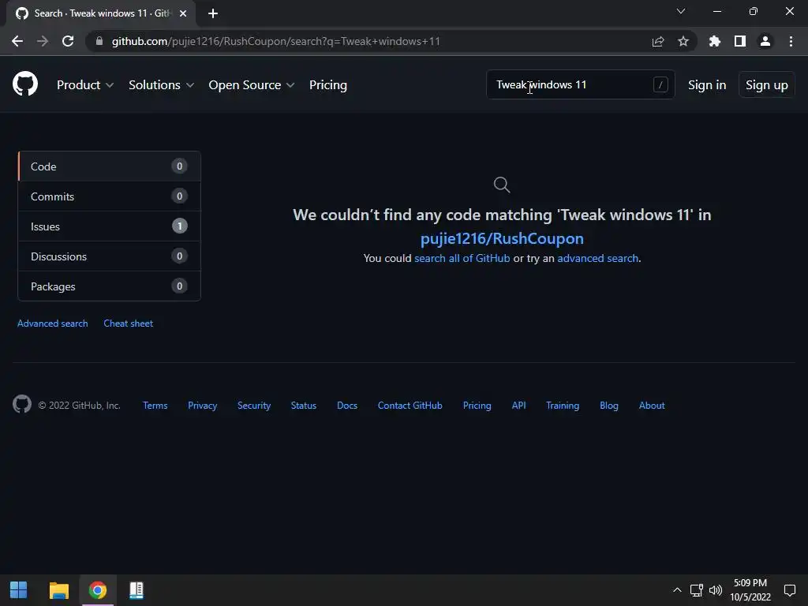This screenshot has width=808, height=606.
Task: Open the Privacy footer link
Action: tap(203, 406)
